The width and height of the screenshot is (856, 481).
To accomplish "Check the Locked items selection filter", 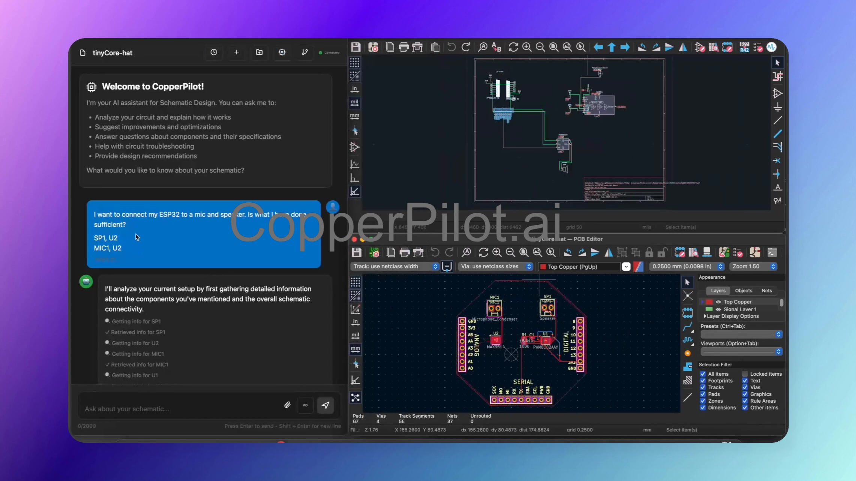I will click(745, 374).
